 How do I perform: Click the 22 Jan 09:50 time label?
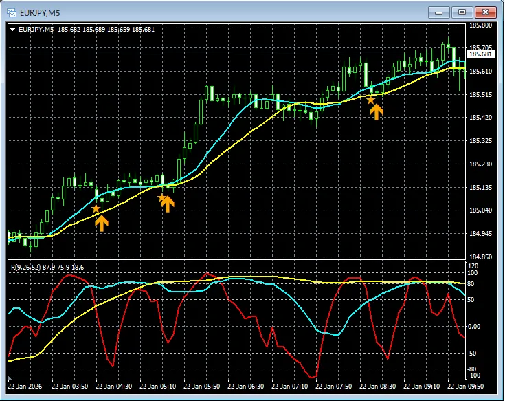[466, 387]
